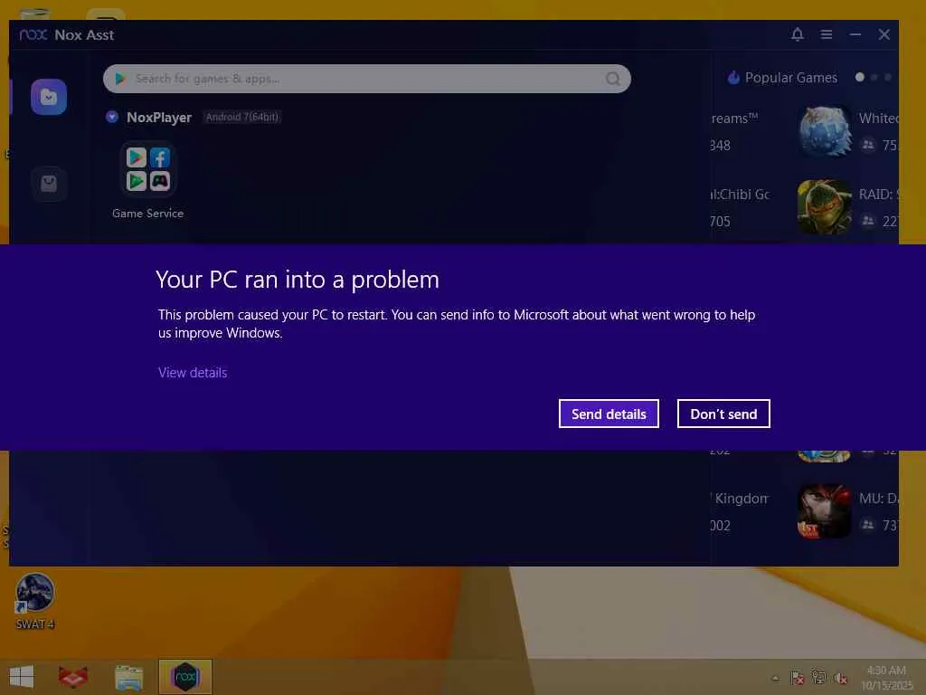Screen dimensions: 926x695
Task: Select the second Popular Games carousel dot
Action: (x=874, y=78)
